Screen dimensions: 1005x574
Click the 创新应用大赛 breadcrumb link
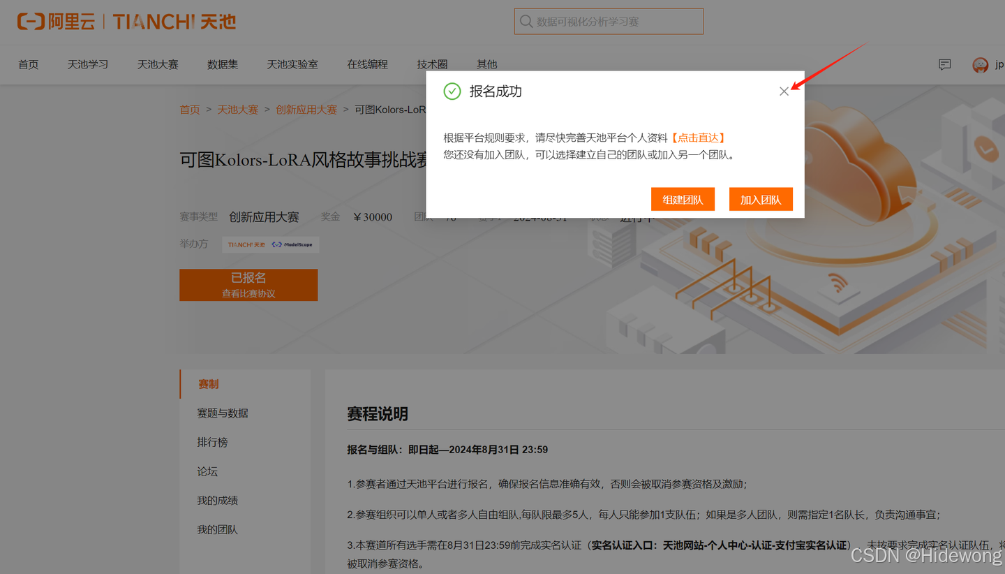pos(306,110)
